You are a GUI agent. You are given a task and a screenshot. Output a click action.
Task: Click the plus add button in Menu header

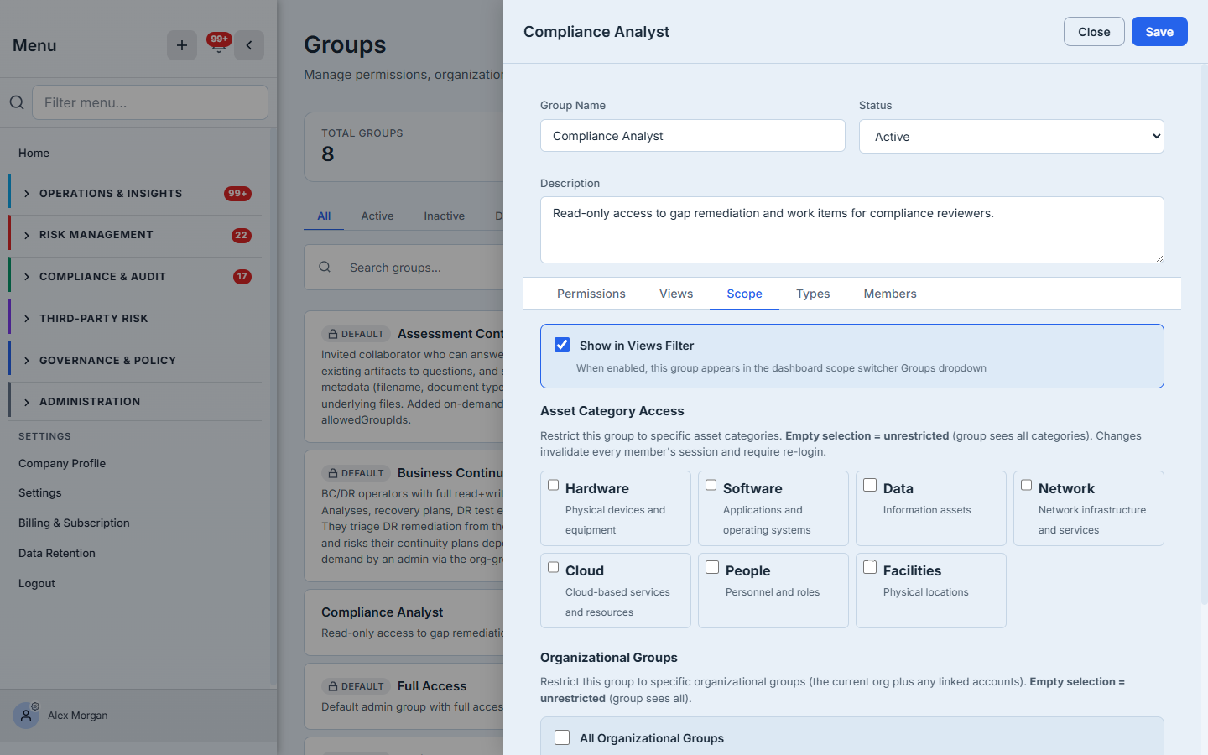182,45
